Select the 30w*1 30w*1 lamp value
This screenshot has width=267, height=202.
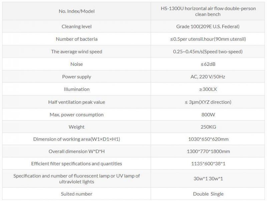point(208,179)
